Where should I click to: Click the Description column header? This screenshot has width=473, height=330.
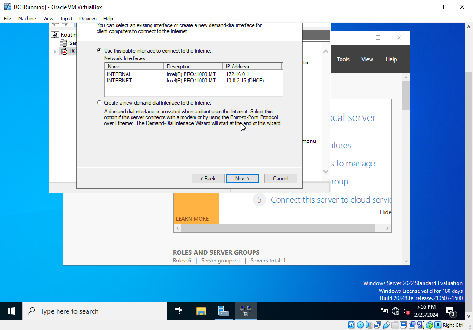point(193,66)
